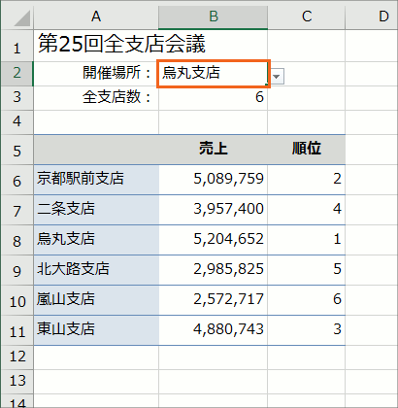Select column C header
The height and width of the screenshot is (408, 398).
click(307, 17)
